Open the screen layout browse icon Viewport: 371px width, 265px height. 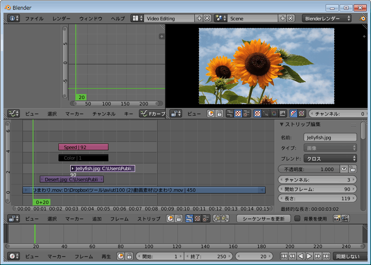pos(137,19)
